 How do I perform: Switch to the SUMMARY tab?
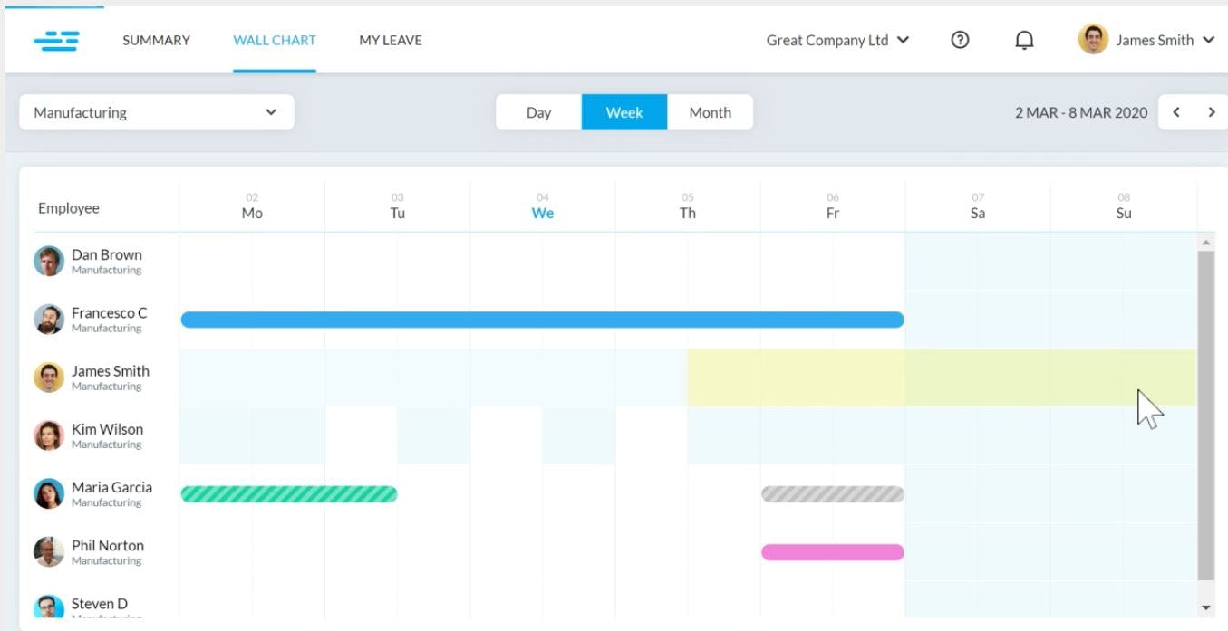[156, 40]
